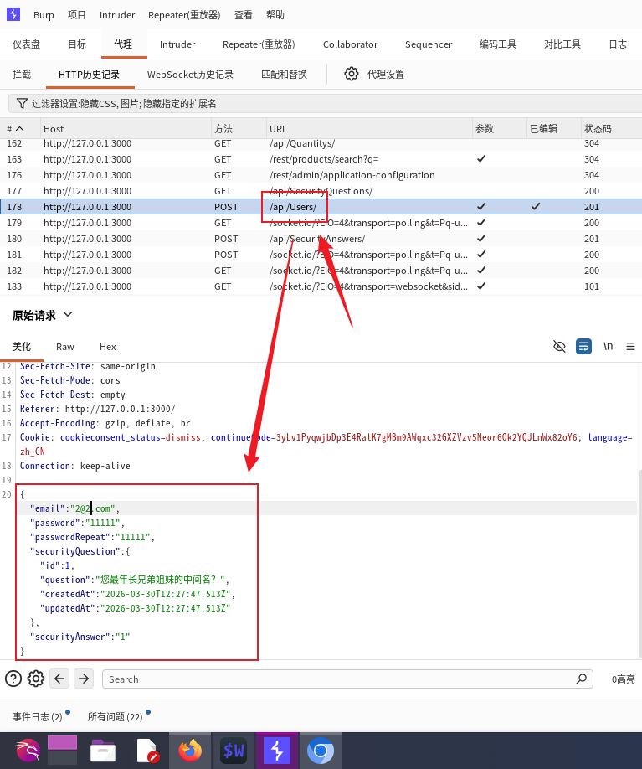This screenshot has width=642, height=769.
Task: Open 代理设置 proxy settings
Action: pos(386,74)
